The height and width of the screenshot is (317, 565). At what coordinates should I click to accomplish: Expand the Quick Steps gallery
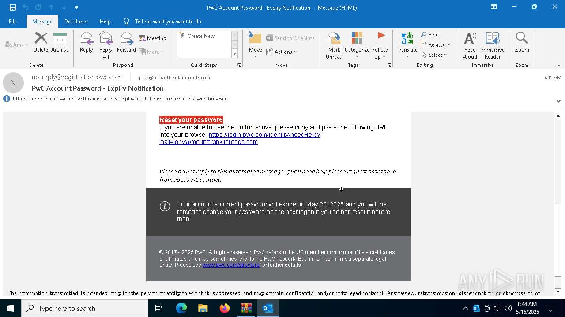(x=234, y=54)
